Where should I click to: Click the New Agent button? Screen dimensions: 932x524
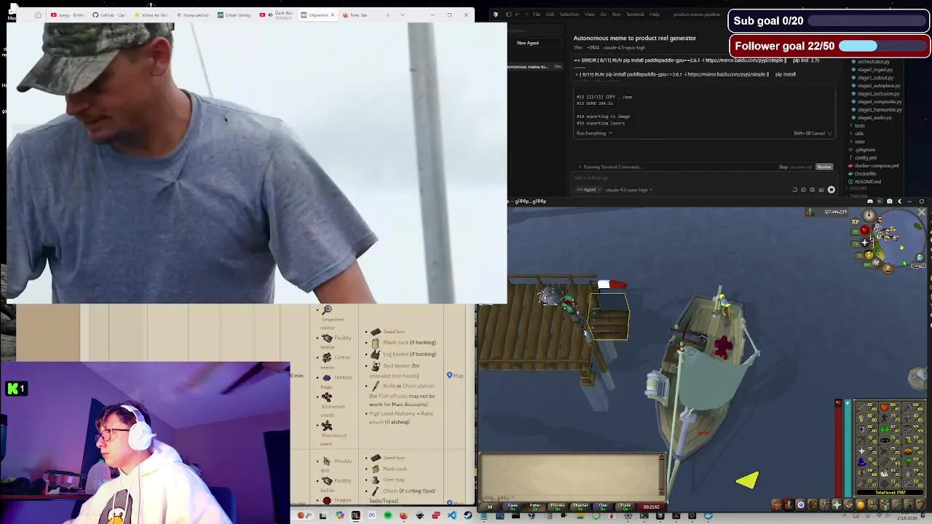click(528, 43)
